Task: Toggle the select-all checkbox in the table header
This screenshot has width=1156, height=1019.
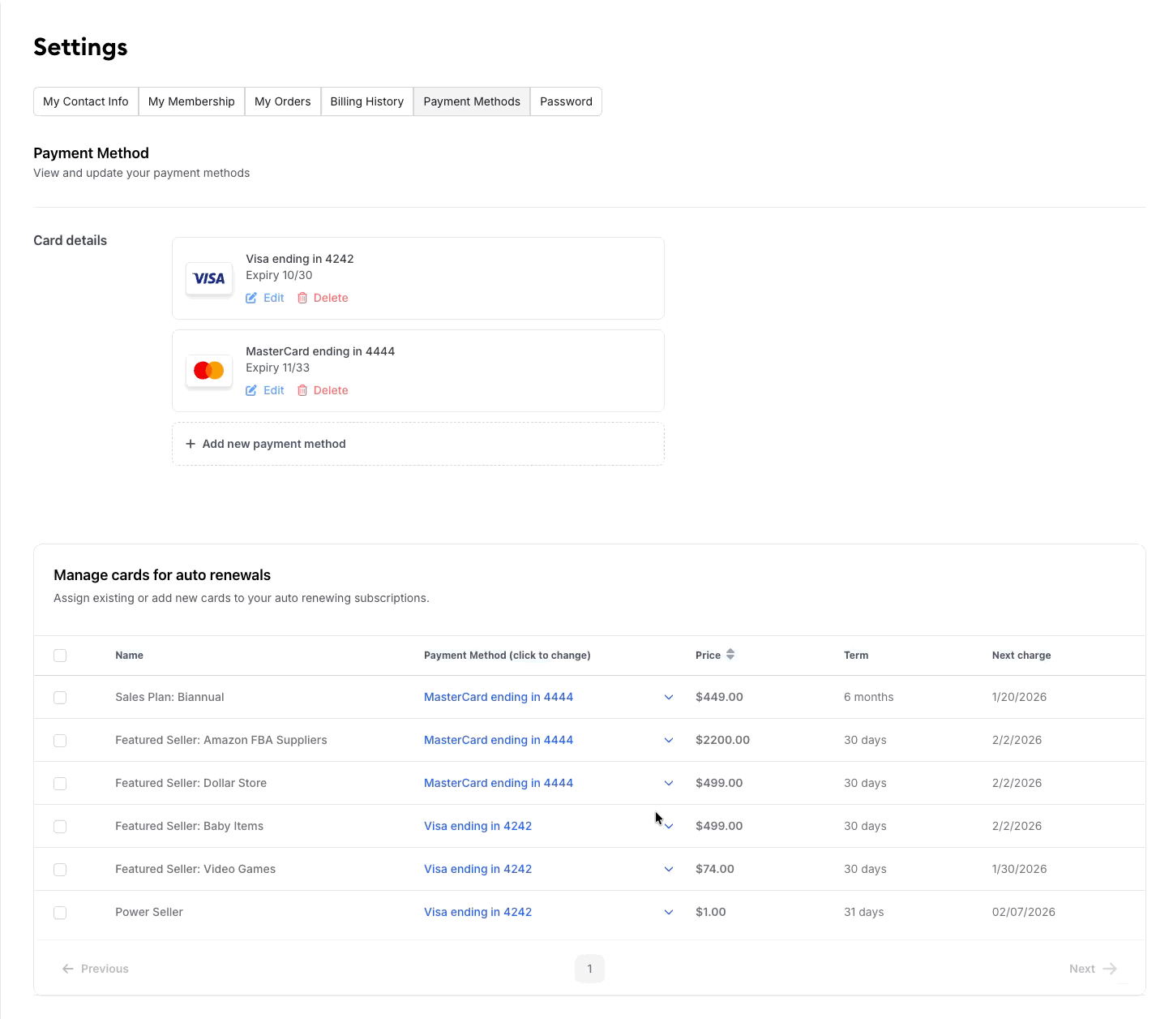Action: click(60, 656)
